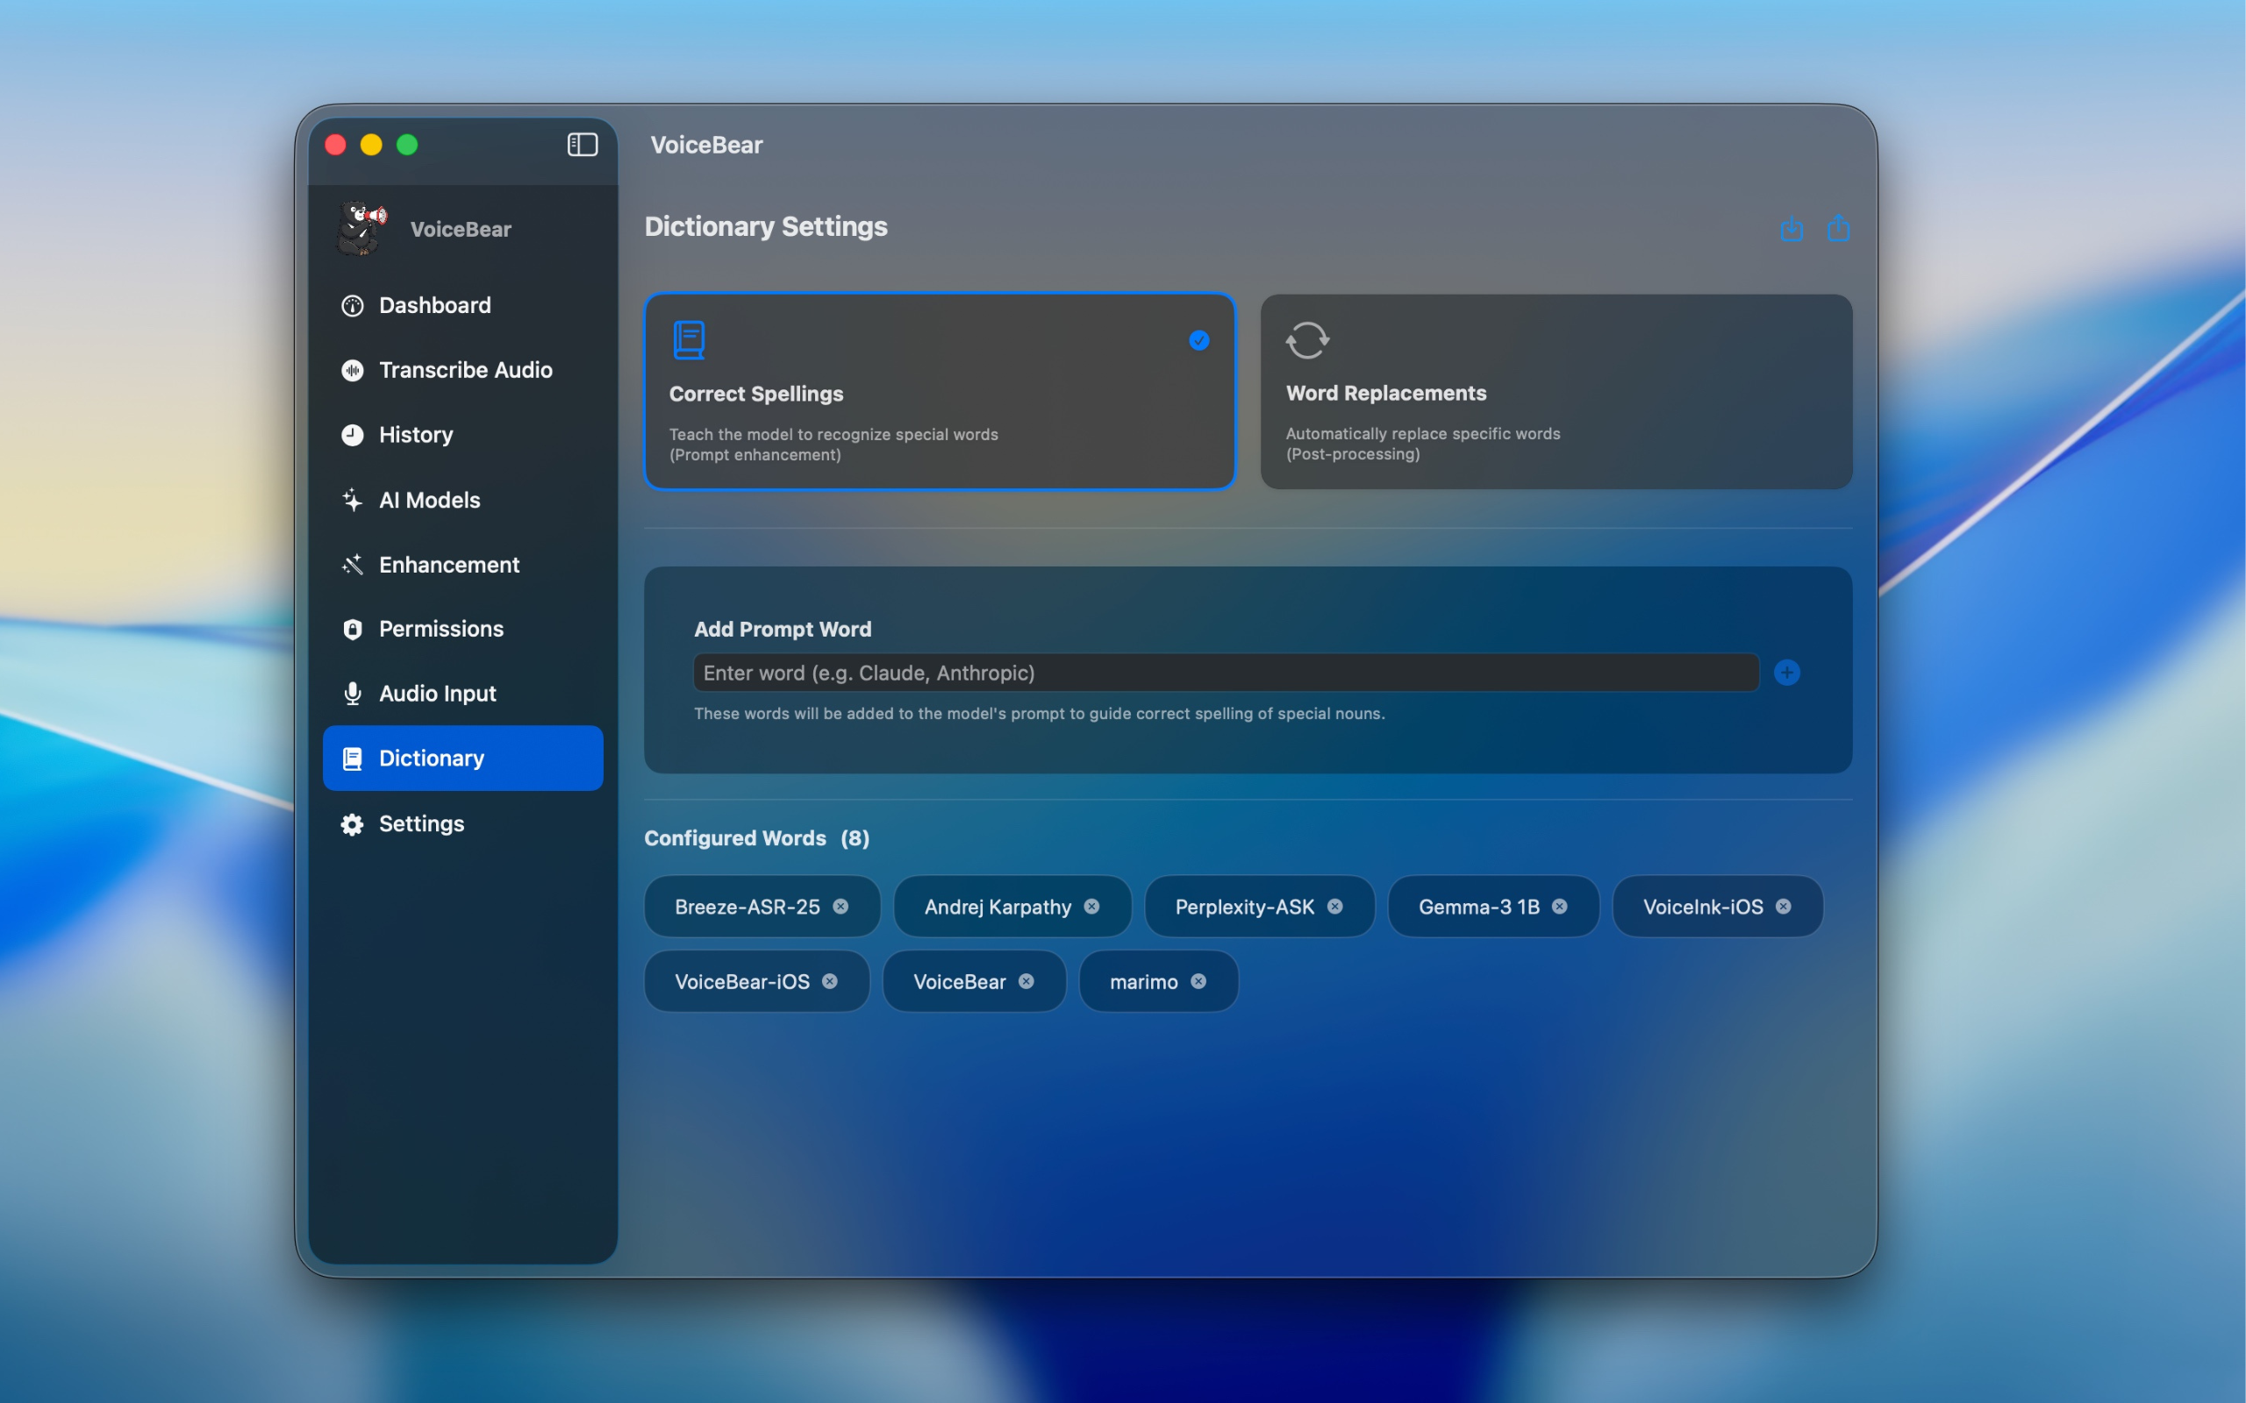Click the Dictionary book icon in sidebar
This screenshot has width=2246, height=1403.
pyautogui.click(x=352, y=759)
